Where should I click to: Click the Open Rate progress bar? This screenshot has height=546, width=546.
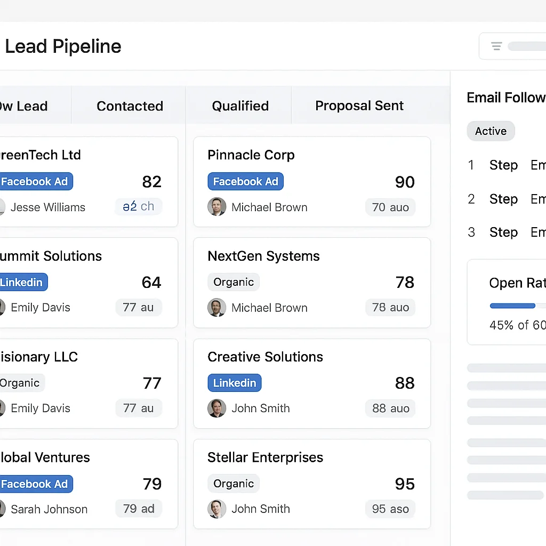(x=518, y=306)
